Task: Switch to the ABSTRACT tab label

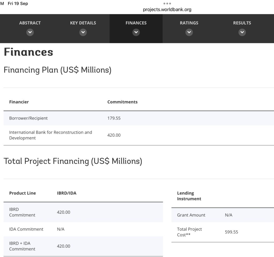Action: pos(30,23)
